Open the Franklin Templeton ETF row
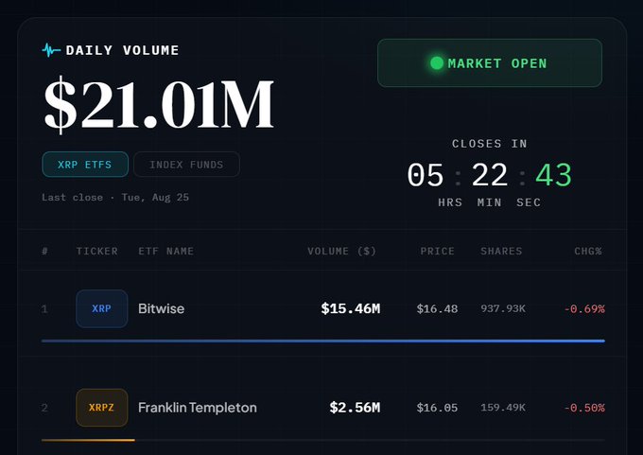643x455 pixels. (323, 408)
